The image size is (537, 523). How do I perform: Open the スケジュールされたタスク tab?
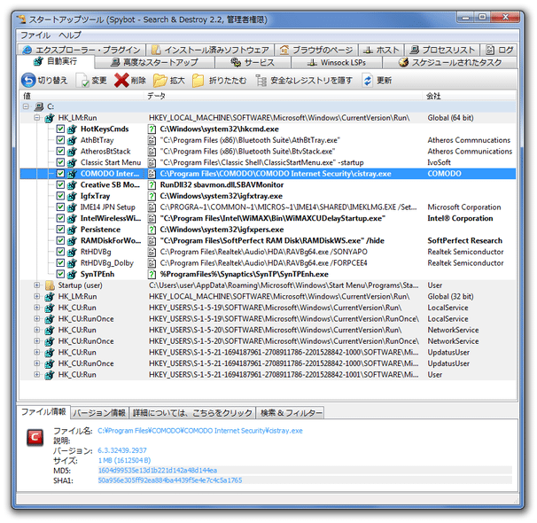click(449, 63)
